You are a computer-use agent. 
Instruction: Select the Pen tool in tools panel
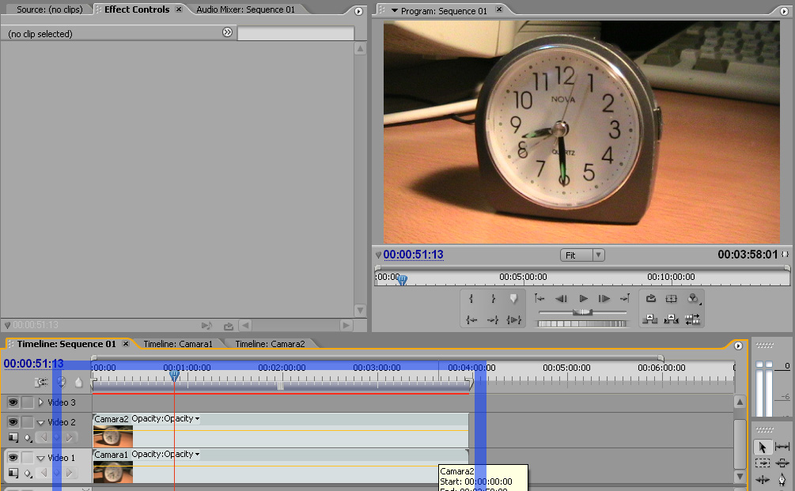click(782, 480)
